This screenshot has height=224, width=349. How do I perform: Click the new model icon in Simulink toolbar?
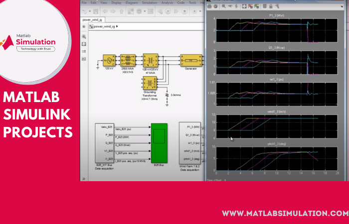(84, 11)
